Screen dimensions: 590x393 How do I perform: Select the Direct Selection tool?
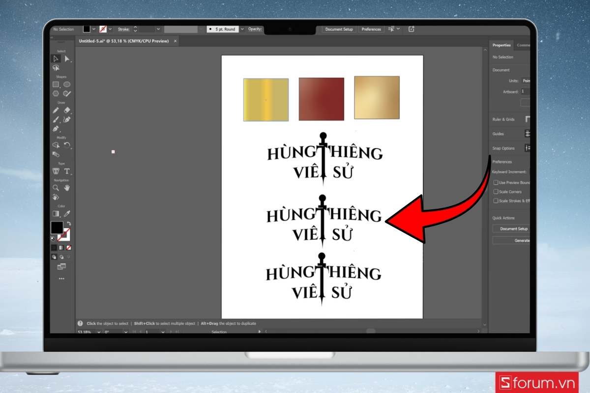[67, 59]
